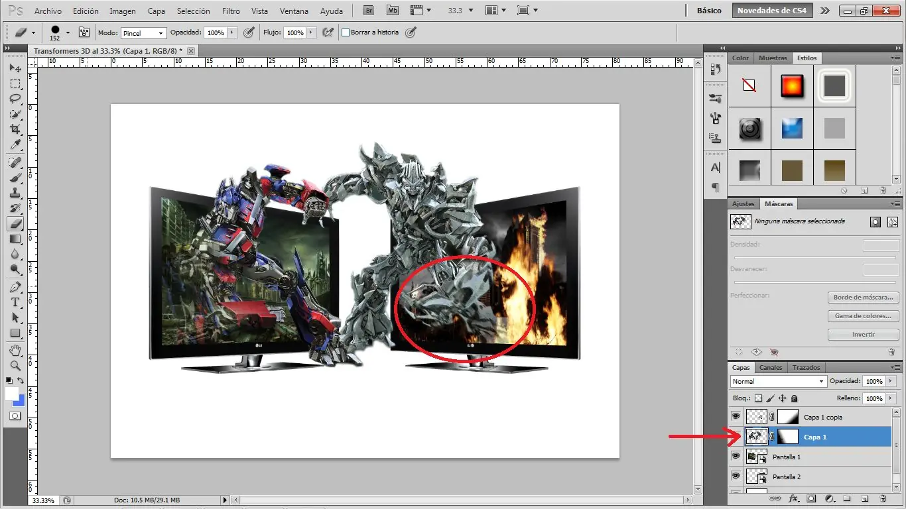Switch to the Ajustes tab

tap(743, 203)
